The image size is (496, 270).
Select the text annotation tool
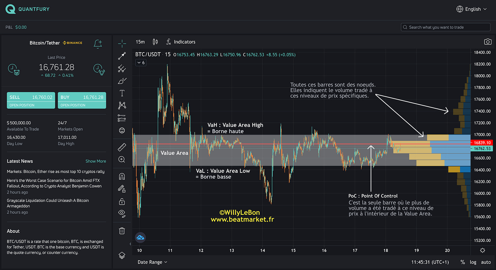[122, 93]
